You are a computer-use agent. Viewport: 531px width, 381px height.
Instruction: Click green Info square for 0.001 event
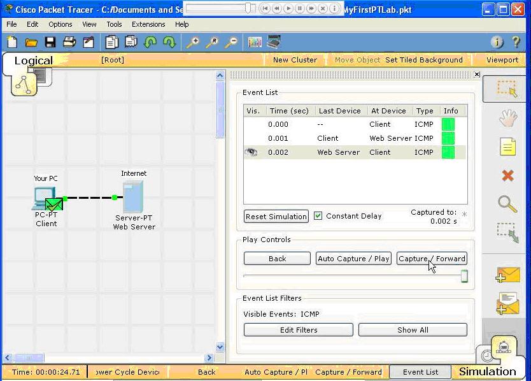tap(448, 138)
